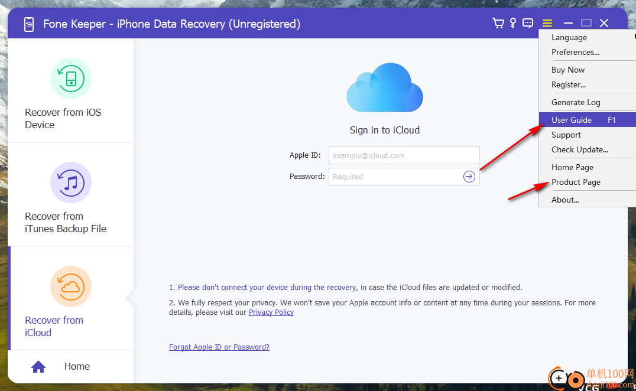This screenshot has width=636, height=391.
Task: Open the shopping cart purchase icon
Action: pyautogui.click(x=498, y=23)
